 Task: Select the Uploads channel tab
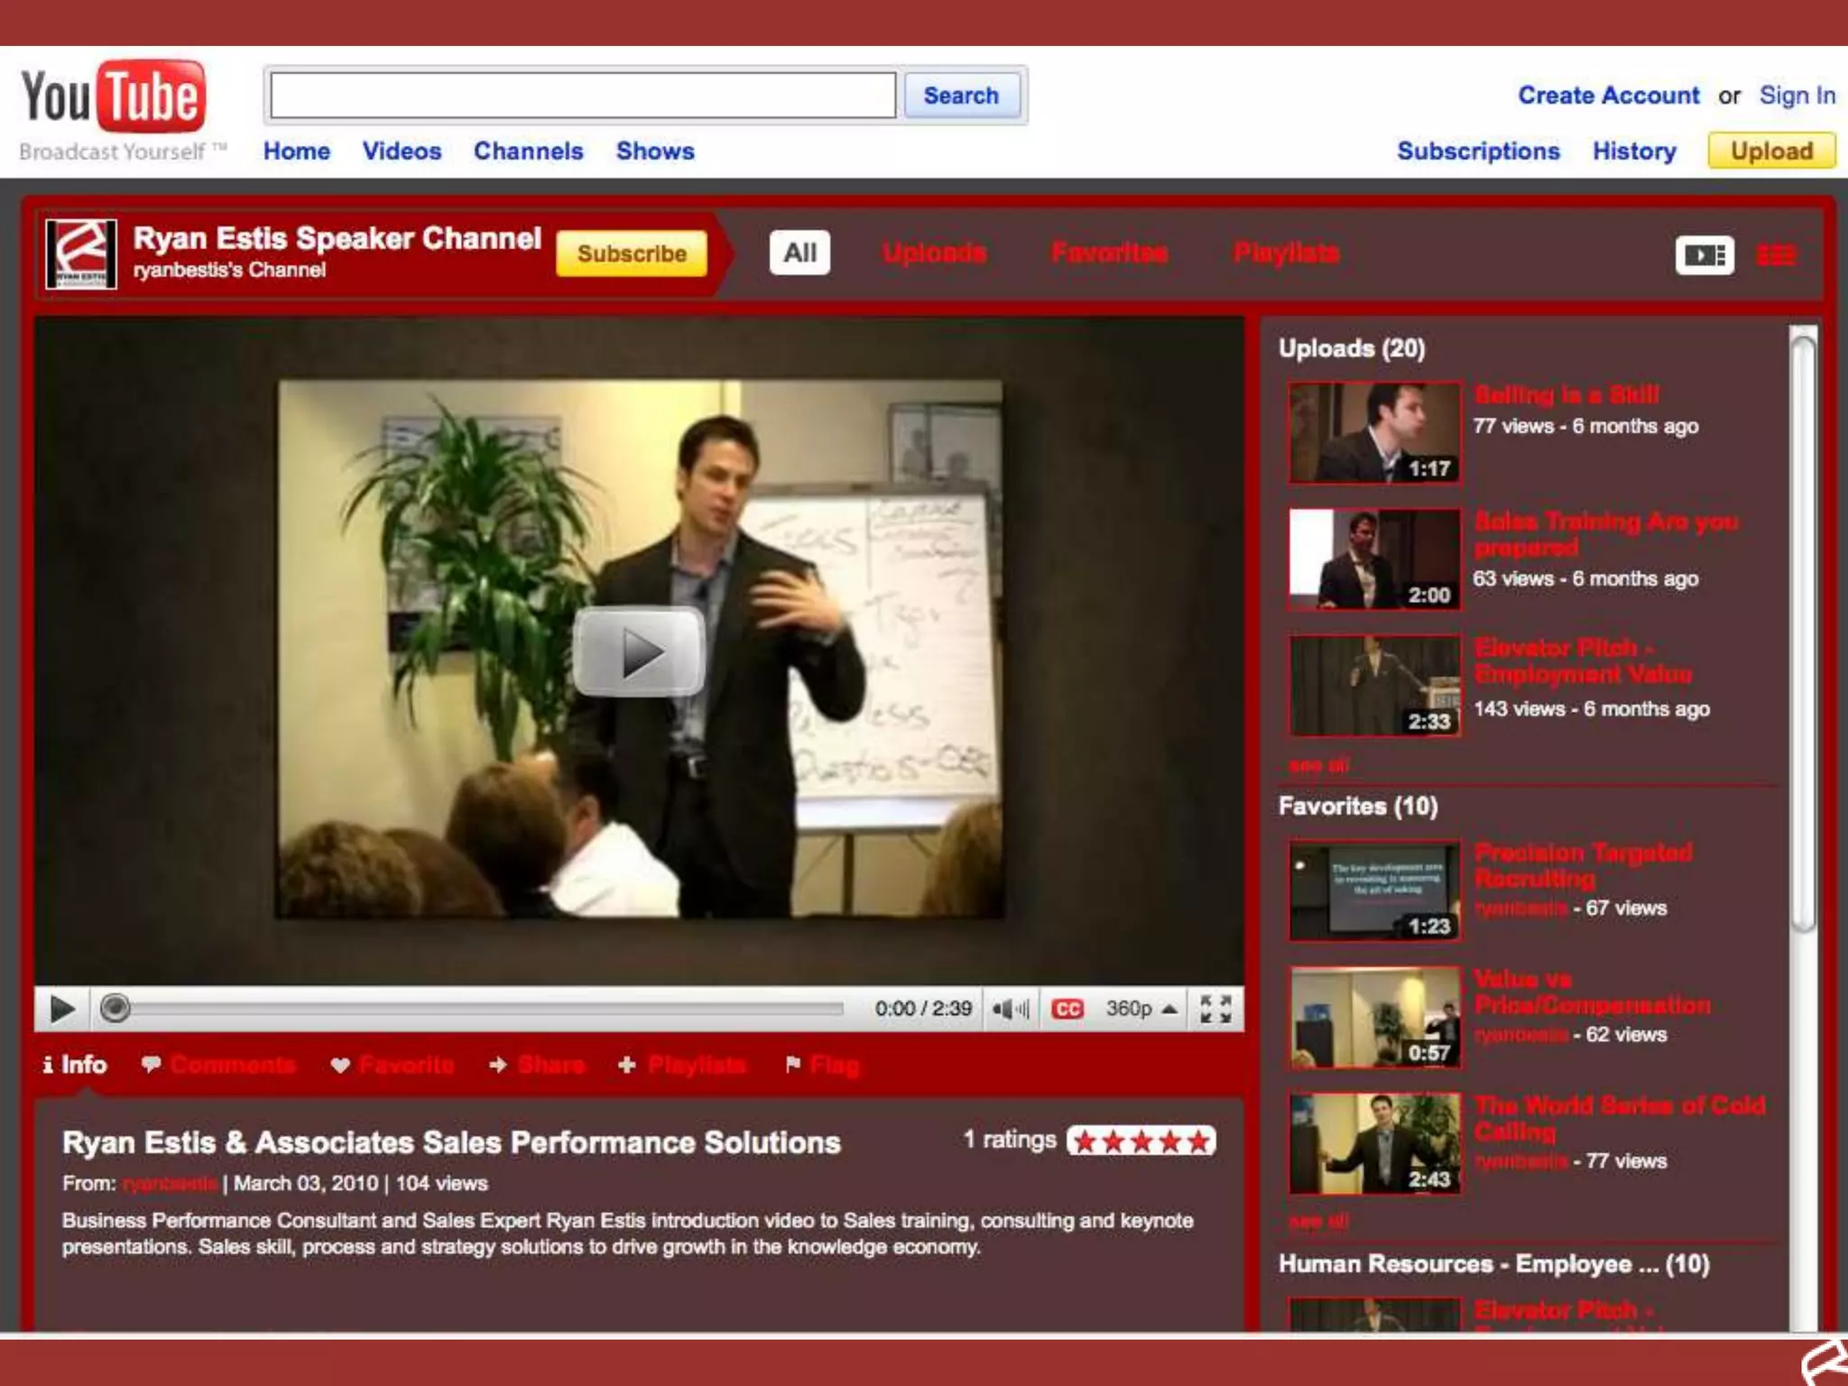pos(933,253)
